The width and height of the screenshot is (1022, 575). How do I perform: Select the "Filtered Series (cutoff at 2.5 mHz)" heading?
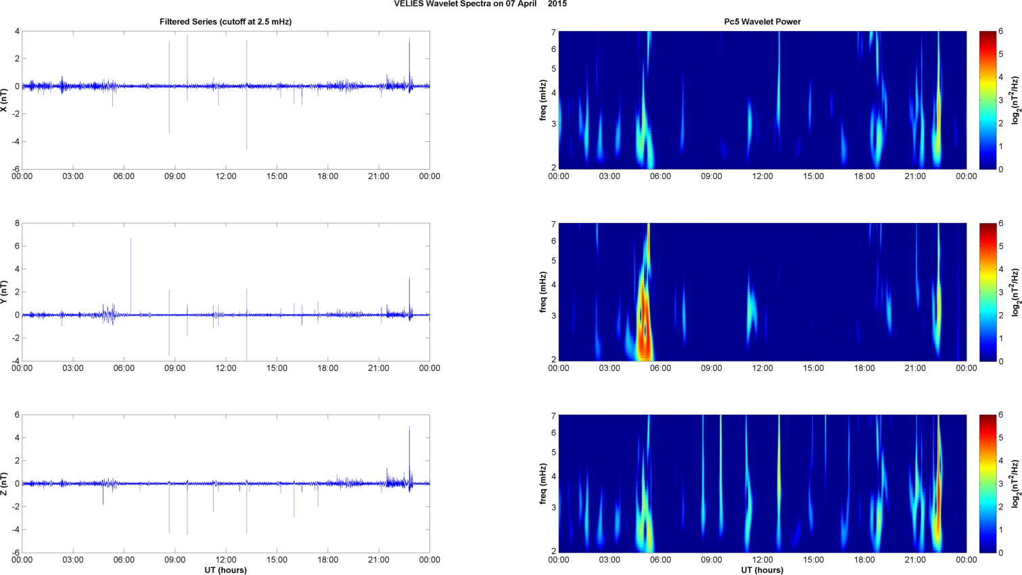click(x=225, y=22)
